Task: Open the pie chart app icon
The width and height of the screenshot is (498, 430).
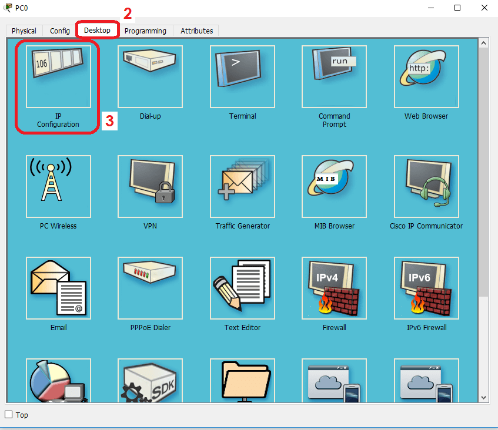Action: [x=58, y=381]
